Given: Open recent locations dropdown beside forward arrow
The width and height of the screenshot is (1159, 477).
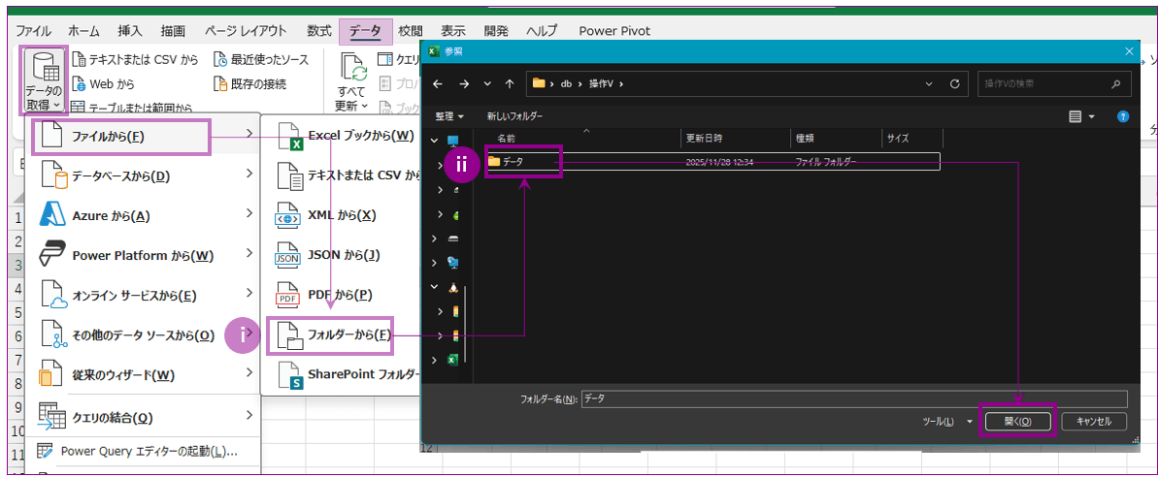Looking at the screenshot, I should (x=487, y=84).
